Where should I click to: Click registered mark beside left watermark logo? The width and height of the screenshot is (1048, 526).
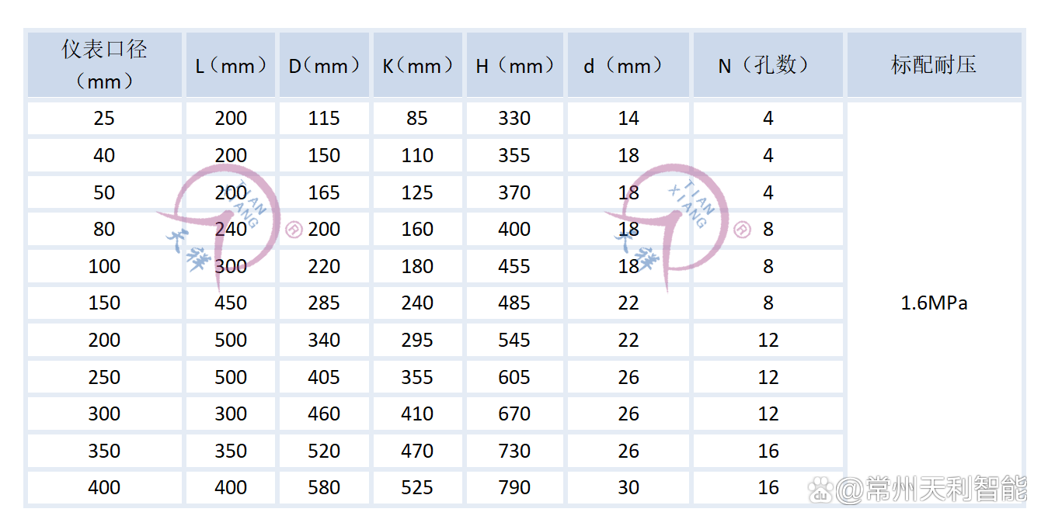click(294, 230)
